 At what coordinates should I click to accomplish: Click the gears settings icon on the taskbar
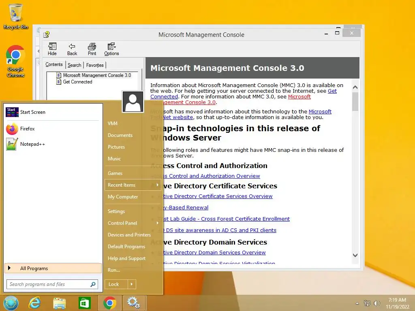point(134,303)
